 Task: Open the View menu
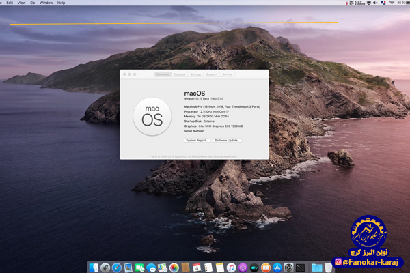21,3
